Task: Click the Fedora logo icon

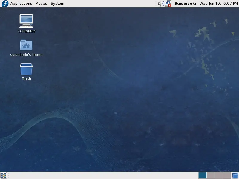Action: tap(5, 4)
